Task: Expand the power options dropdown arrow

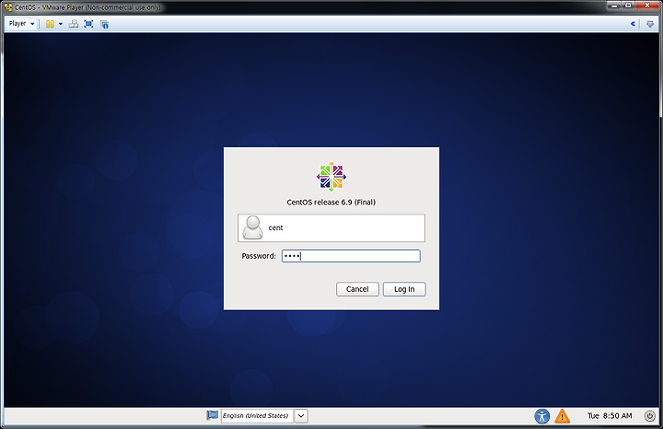Action: point(61,24)
